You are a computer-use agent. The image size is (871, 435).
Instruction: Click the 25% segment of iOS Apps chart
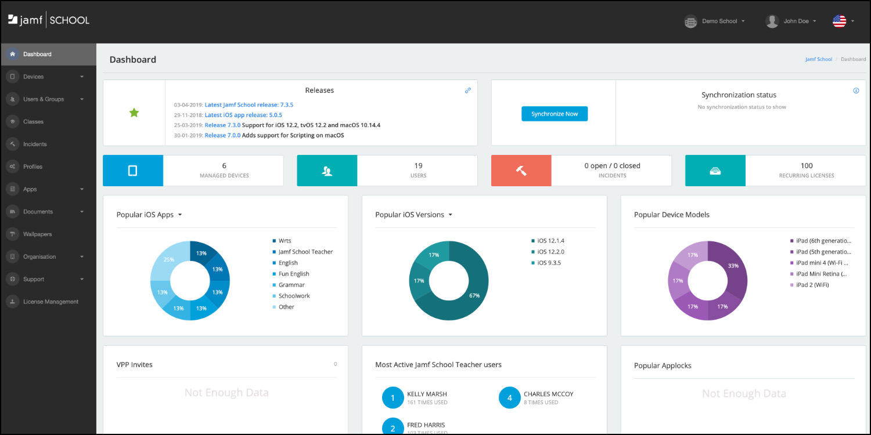pos(168,260)
